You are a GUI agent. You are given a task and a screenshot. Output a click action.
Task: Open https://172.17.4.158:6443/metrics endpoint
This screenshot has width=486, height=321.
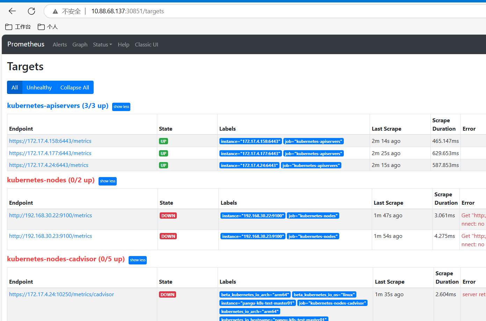tap(50, 141)
